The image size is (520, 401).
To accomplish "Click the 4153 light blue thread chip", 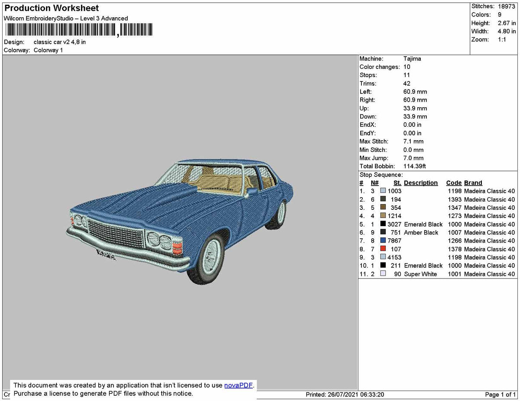I will (x=383, y=257).
